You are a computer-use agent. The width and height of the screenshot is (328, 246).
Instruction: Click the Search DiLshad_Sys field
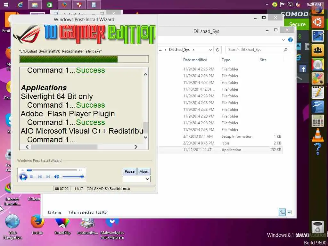[258, 50]
